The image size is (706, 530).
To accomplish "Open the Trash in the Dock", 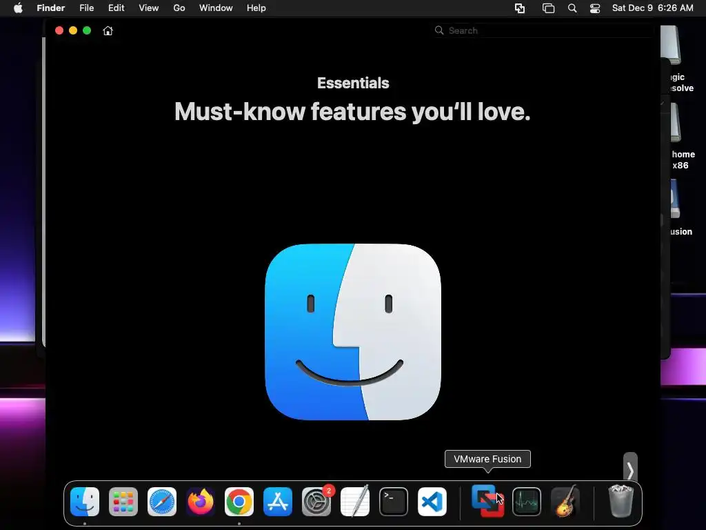I will pyautogui.click(x=621, y=501).
